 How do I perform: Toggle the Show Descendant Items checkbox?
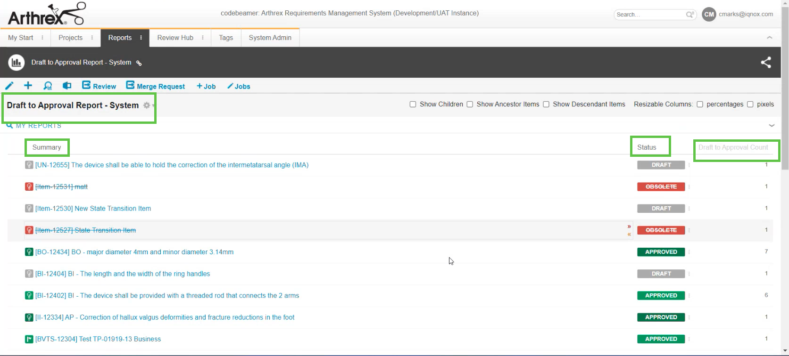[x=546, y=105]
